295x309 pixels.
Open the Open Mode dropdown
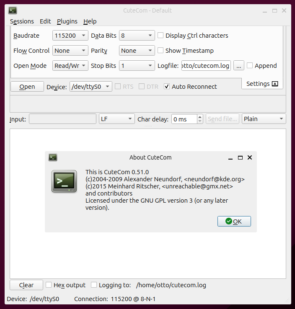(70, 66)
